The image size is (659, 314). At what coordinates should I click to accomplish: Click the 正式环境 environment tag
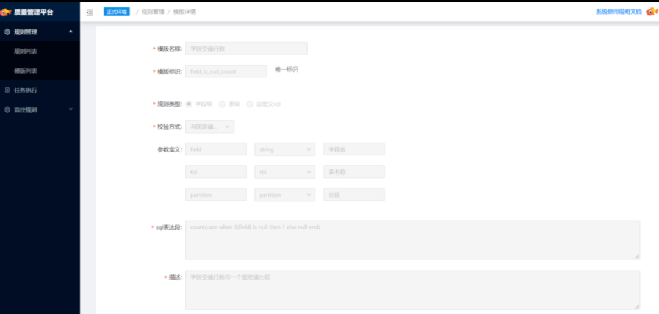click(x=117, y=12)
